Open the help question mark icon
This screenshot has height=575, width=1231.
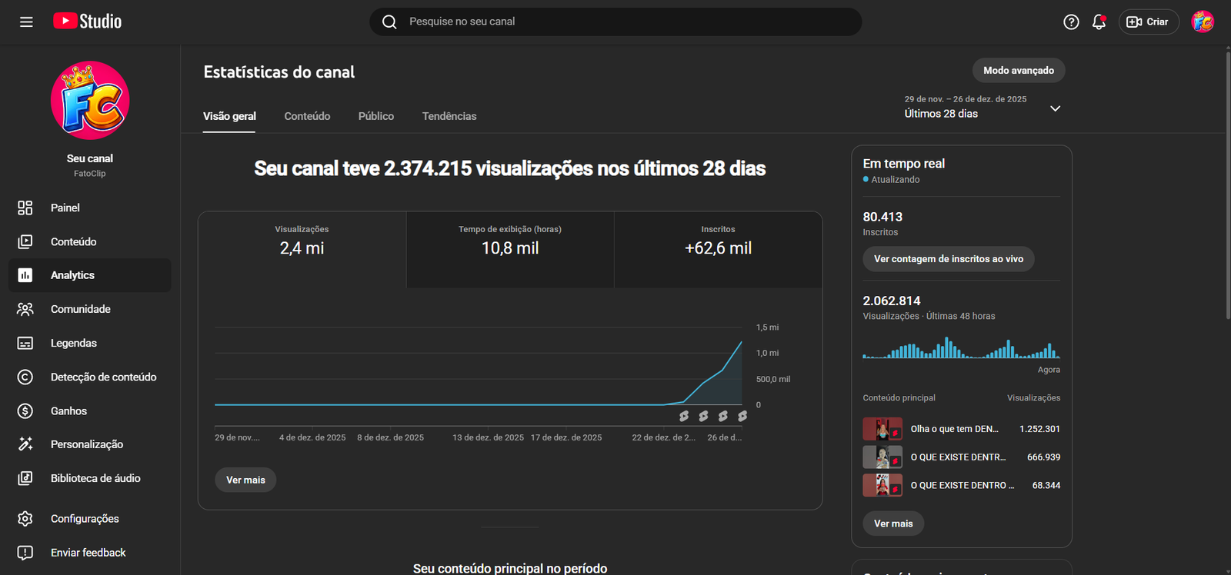pyautogui.click(x=1071, y=22)
